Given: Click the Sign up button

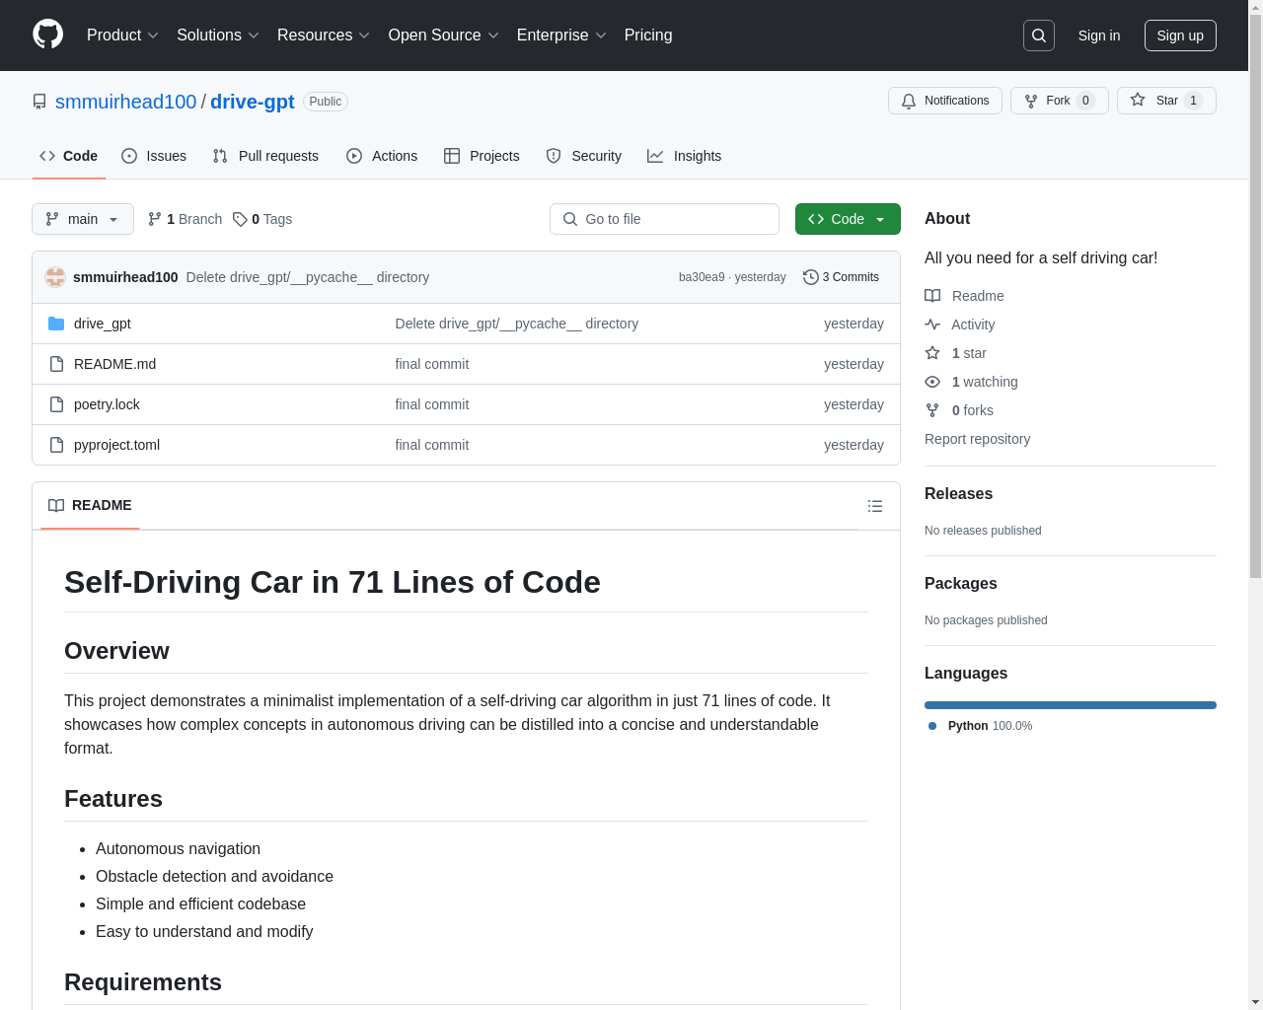Looking at the screenshot, I should tap(1180, 36).
